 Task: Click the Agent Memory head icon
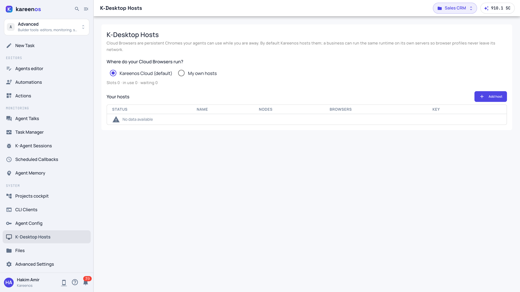9,173
